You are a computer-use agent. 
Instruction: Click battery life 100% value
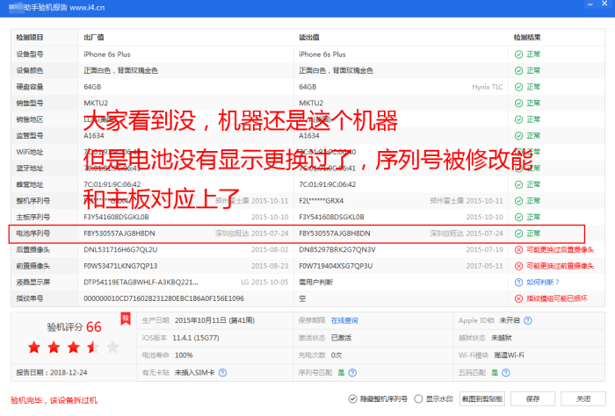pos(184,355)
